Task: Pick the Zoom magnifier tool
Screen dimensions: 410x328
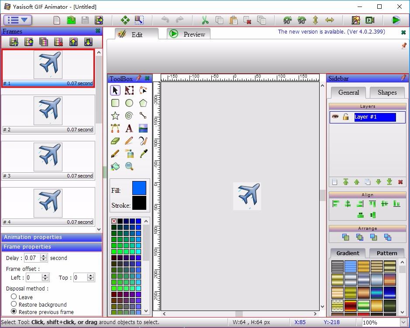Action: pyautogui.click(x=129, y=166)
